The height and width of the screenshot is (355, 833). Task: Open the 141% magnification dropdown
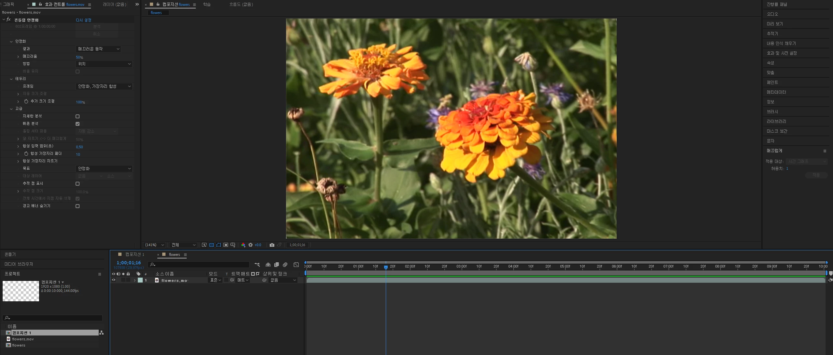coord(154,245)
